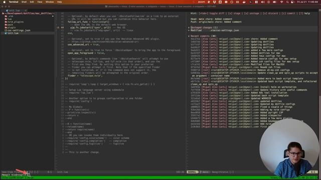Select commit 'chore: Added comment'
The width and height of the screenshot is (321, 180).
tap(234, 39)
